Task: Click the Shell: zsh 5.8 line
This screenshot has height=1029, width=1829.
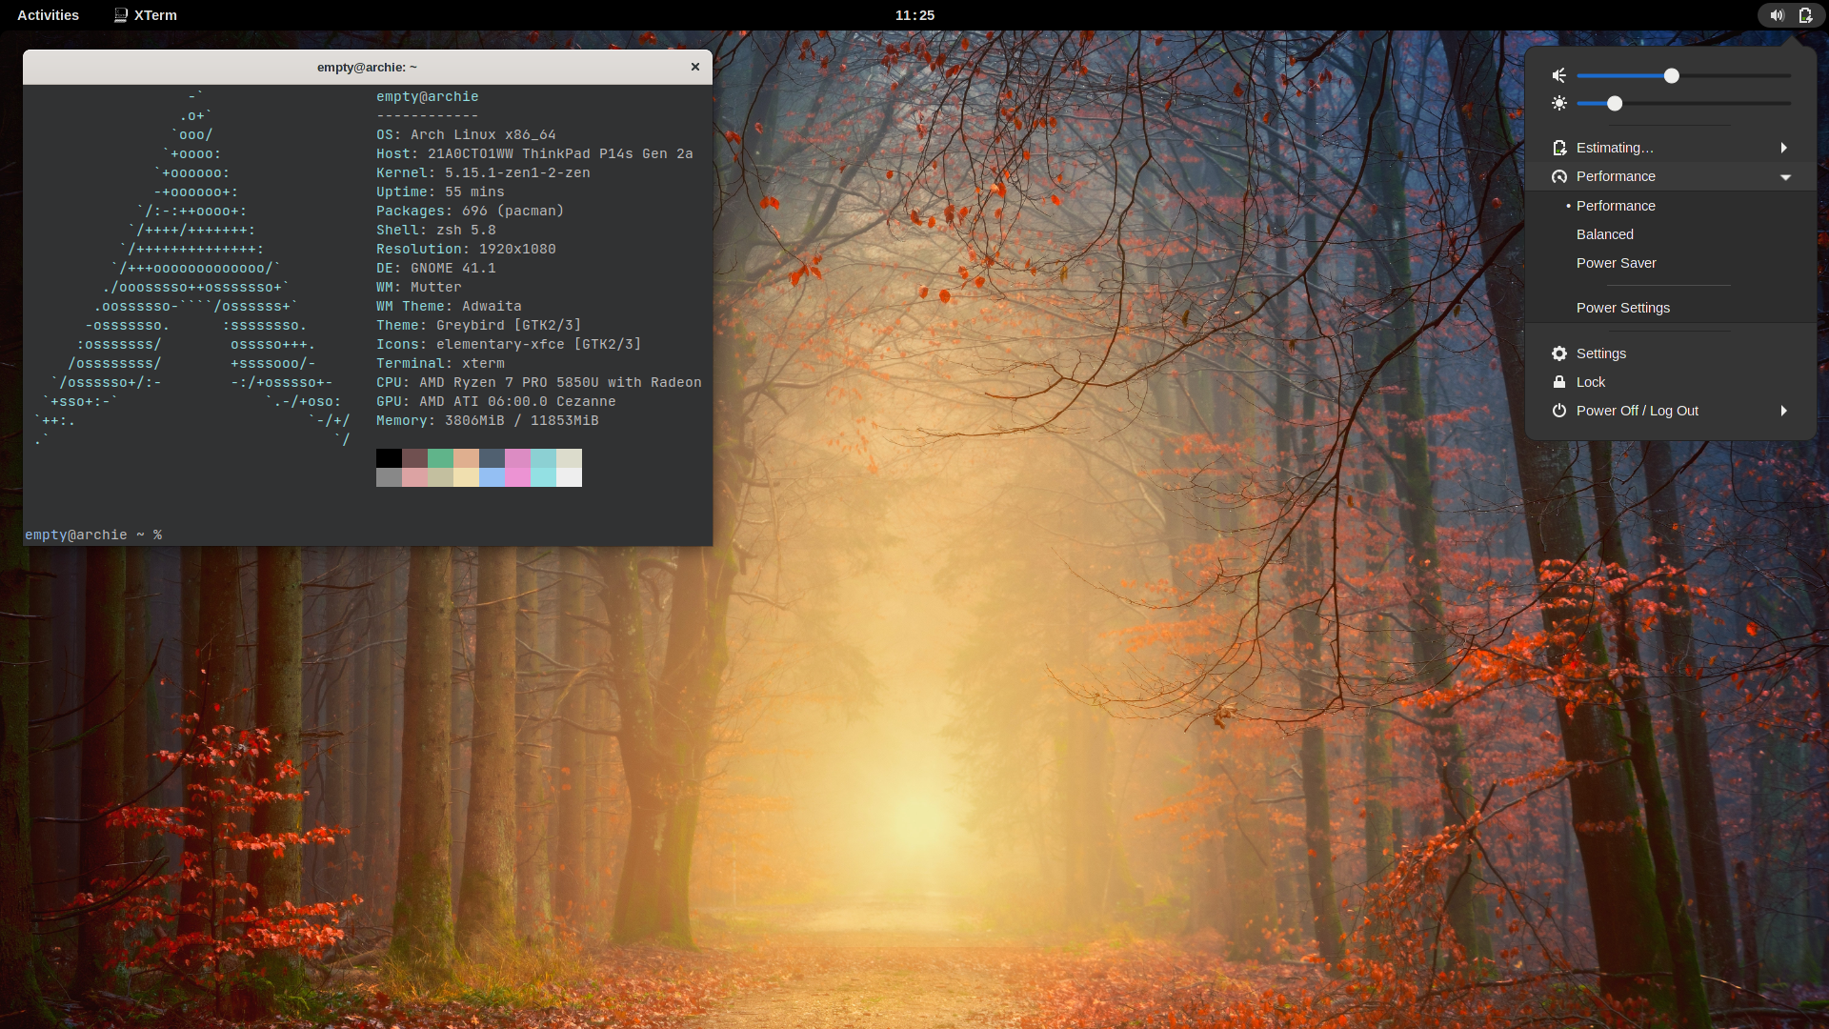Action: pyautogui.click(x=436, y=231)
